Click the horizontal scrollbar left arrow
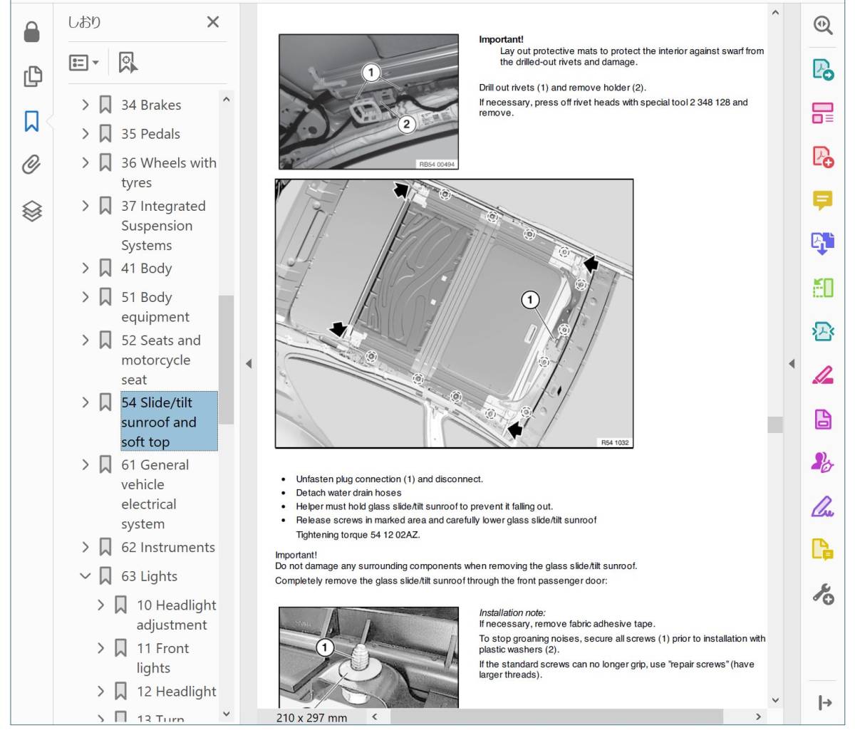855x735 pixels. click(375, 717)
